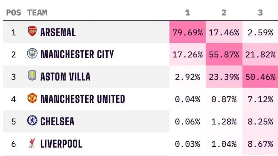Select the Manchester United team name
Image resolution: width=278 pixels, height=156 pixels.
82,99
